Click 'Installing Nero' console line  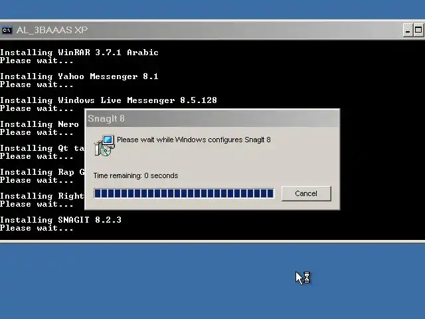[40, 124]
